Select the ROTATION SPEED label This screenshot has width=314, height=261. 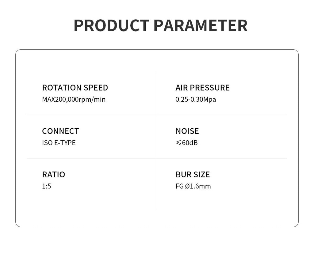point(75,88)
